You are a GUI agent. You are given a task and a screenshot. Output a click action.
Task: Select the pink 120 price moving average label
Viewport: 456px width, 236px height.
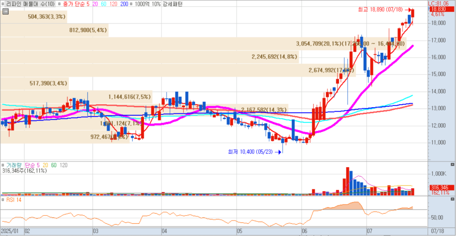114,4
